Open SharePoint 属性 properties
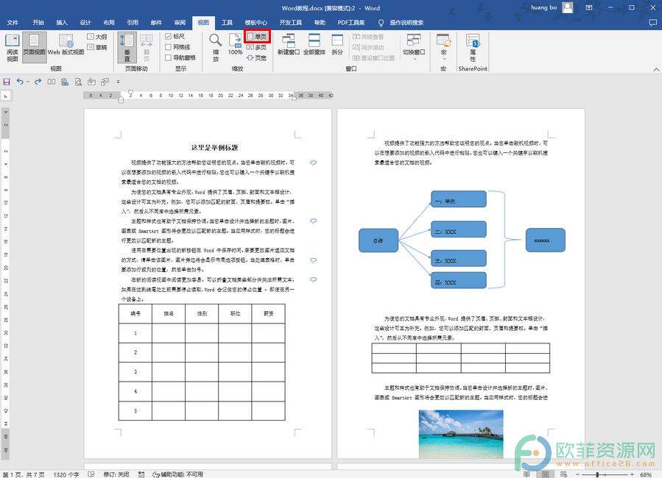This screenshot has height=478, width=662. click(473, 47)
